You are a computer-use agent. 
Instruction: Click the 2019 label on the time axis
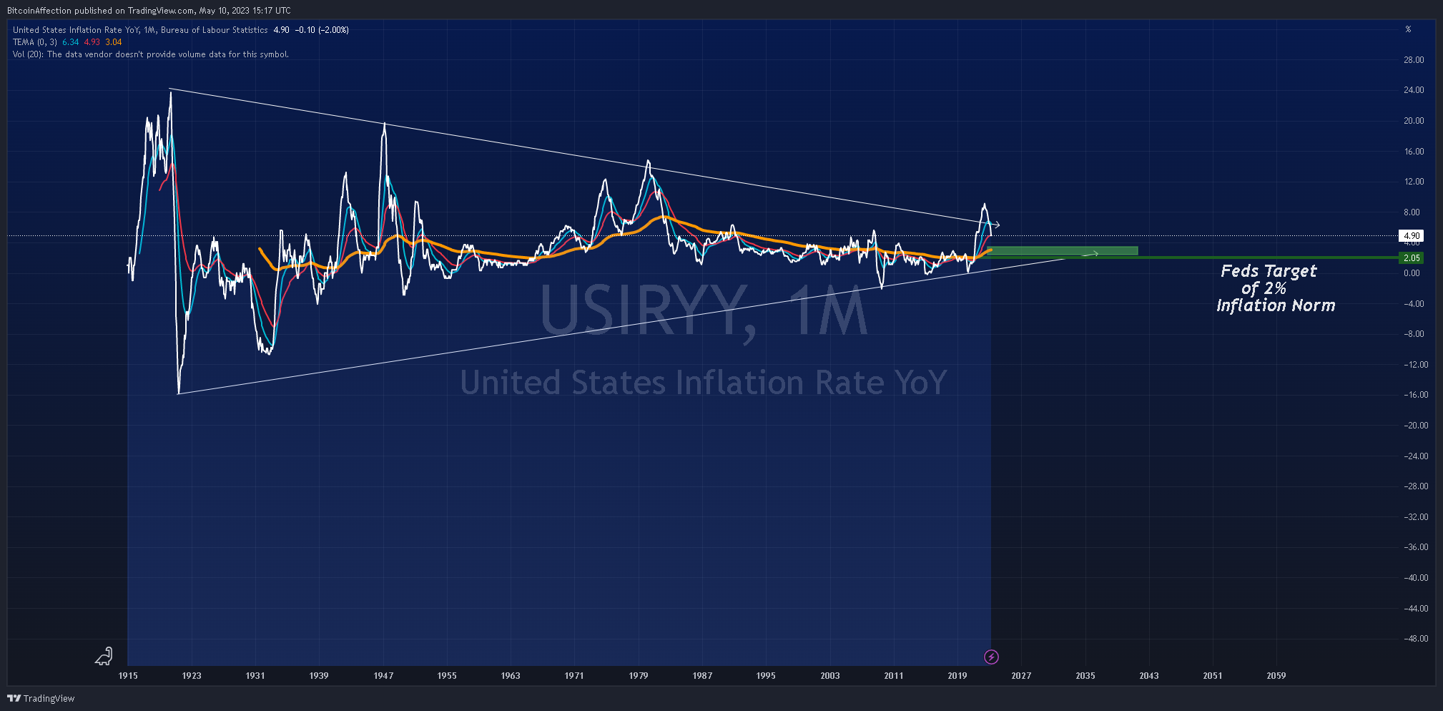pyautogui.click(x=957, y=675)
